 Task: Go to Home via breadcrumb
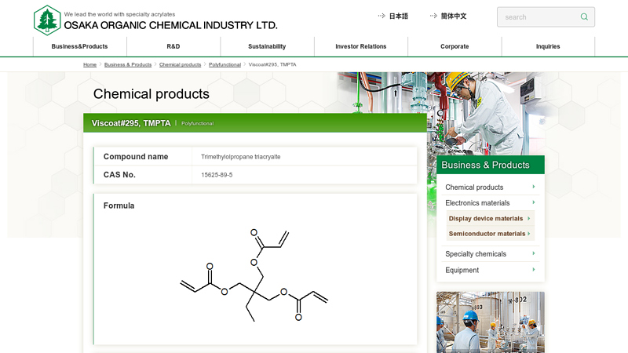tap(89, 64)
